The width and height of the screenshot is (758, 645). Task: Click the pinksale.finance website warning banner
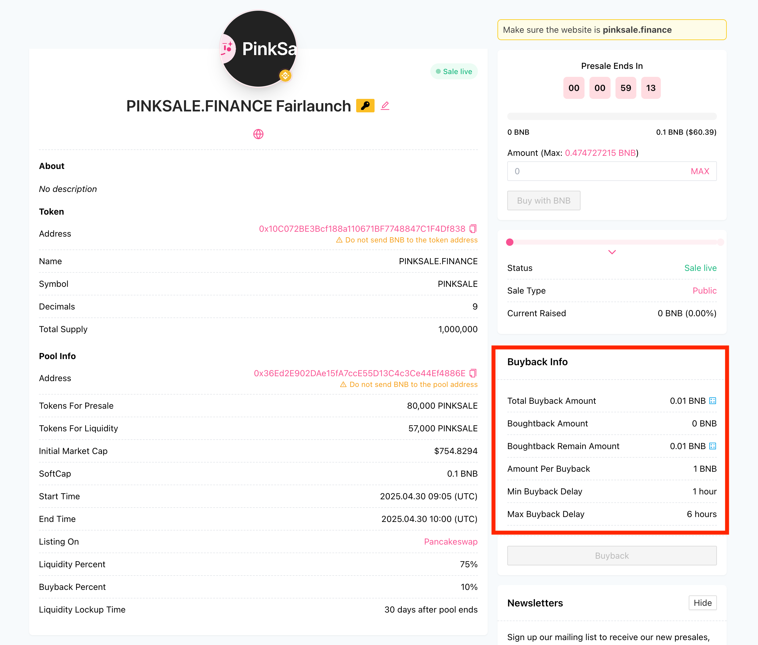612,30
